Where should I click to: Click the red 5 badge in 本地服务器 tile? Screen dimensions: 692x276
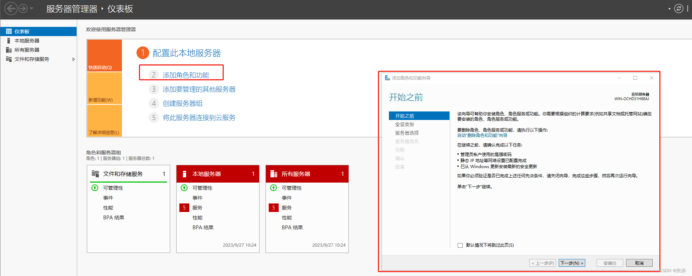point(184,208)
